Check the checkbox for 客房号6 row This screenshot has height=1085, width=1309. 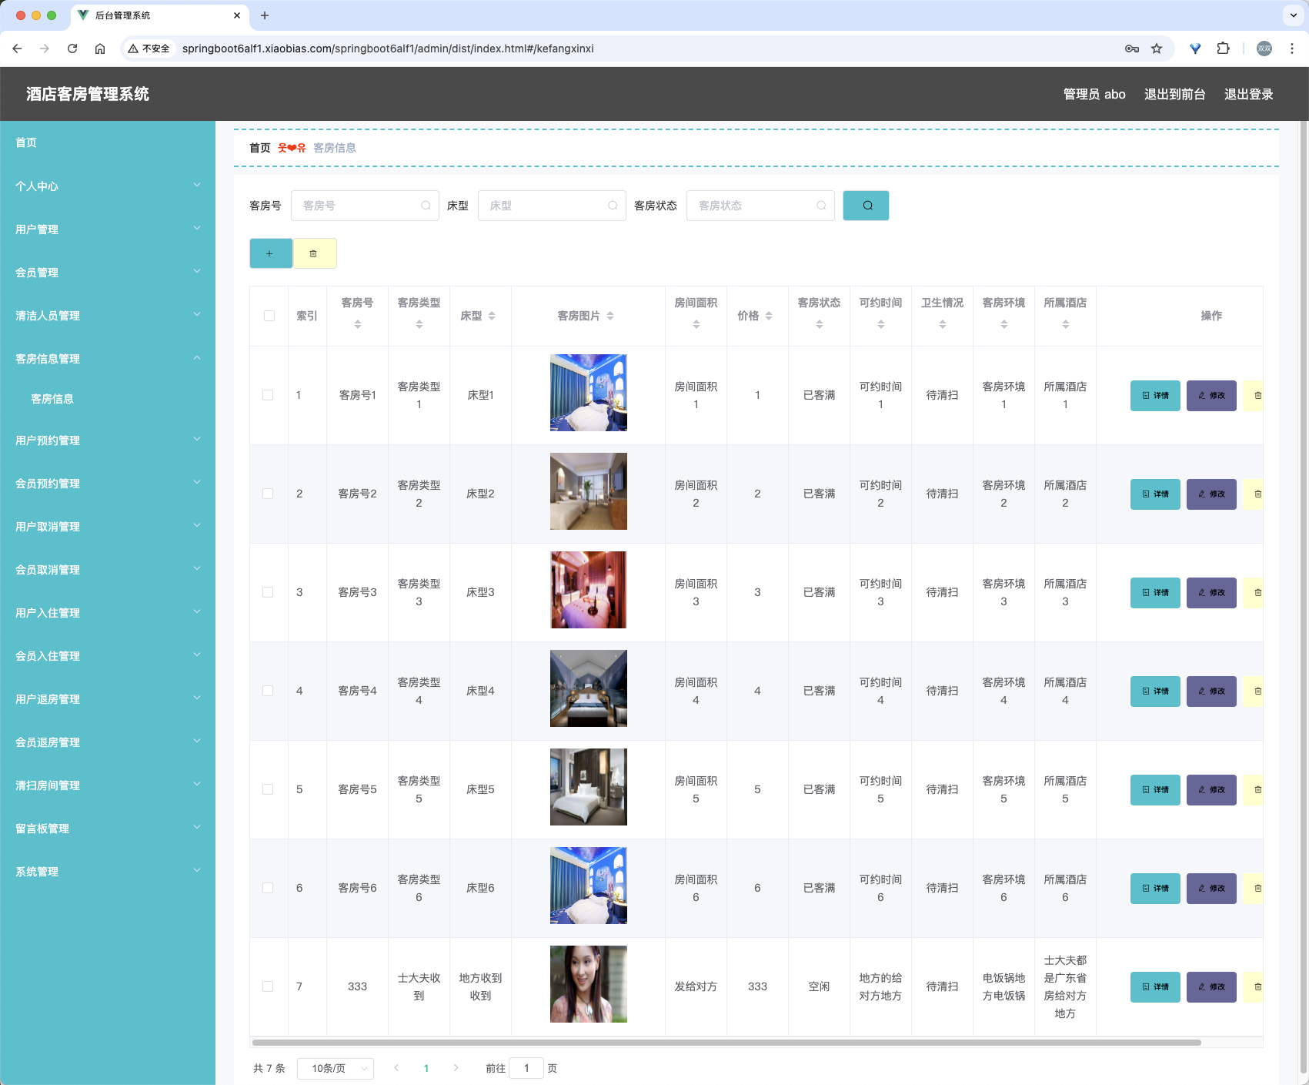268,888
